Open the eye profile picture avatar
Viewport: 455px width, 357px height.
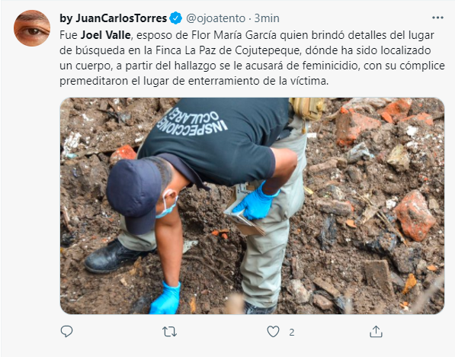tap(32, 28)
